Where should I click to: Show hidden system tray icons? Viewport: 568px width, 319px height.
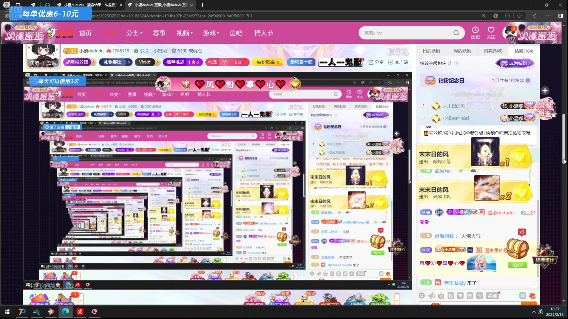[x=534, y=312]
